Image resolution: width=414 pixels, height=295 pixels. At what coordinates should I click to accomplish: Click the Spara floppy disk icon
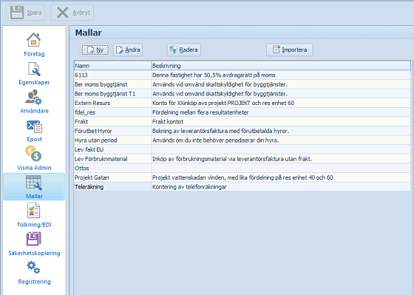17,13
